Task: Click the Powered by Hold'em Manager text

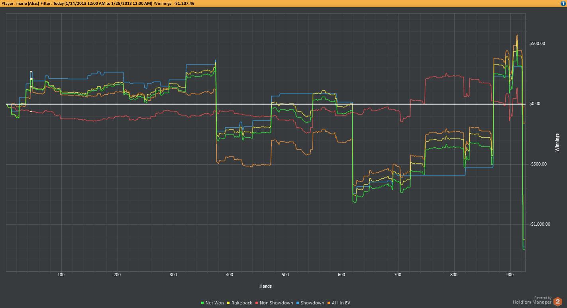Action: pyautogui.click(x=532, y=300)
